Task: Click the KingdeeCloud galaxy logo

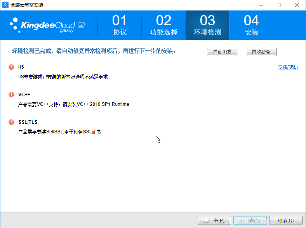Action: click(42, 25)
